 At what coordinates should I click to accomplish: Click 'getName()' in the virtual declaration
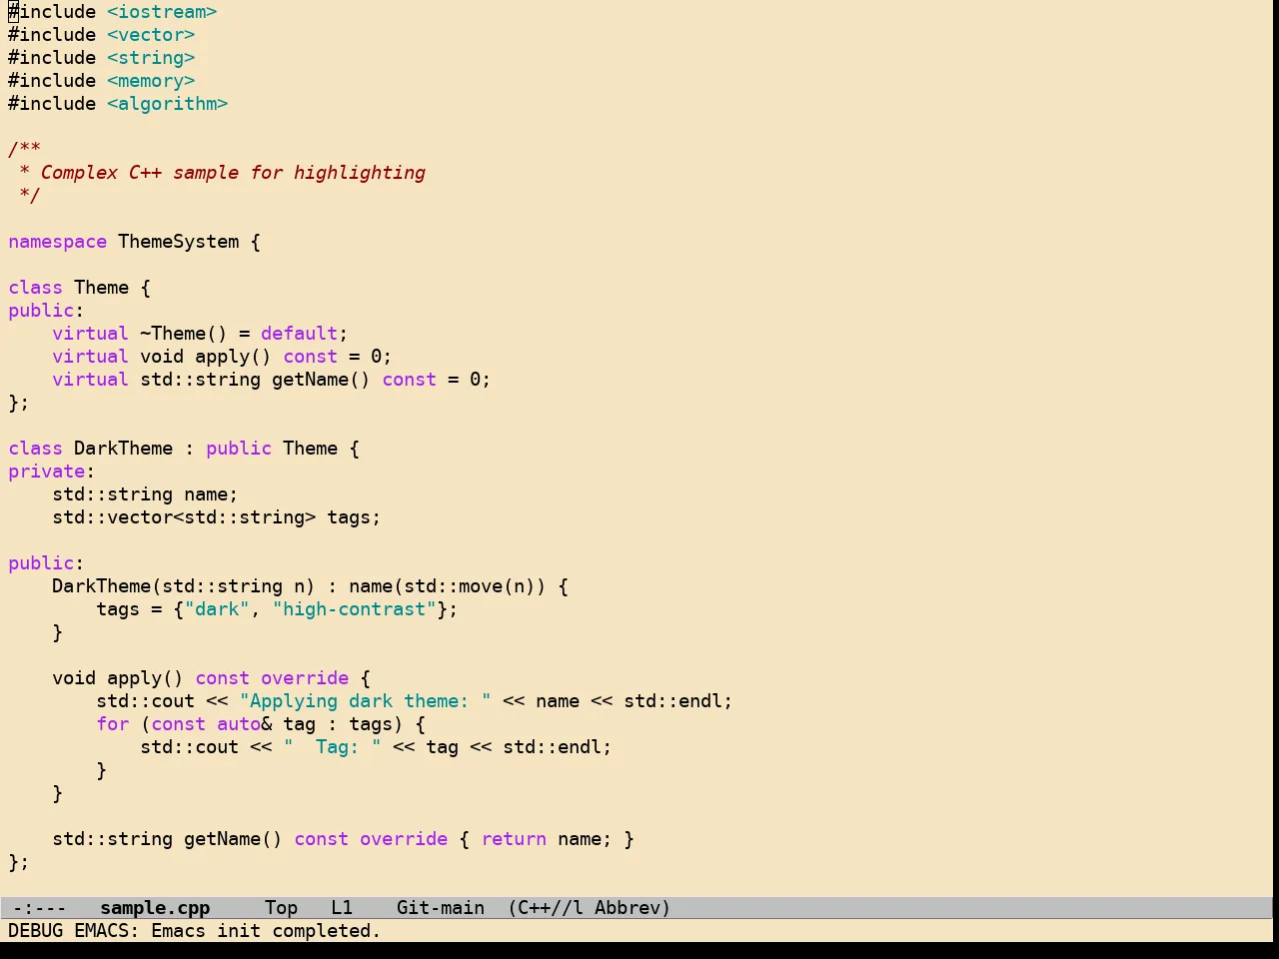[x=322, y=380]
